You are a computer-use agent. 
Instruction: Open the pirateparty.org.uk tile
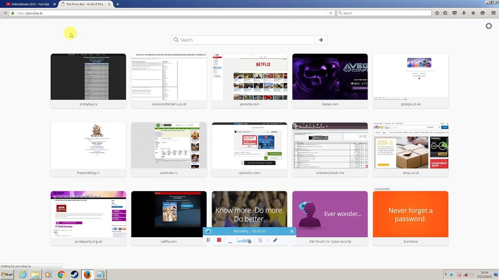point(88,218)
